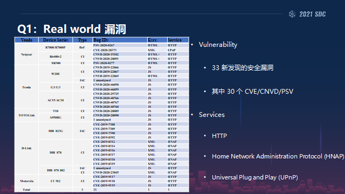The width and height of the screenshot is (345, 194).
Task: Click the "G1/G3" device cell
Action: (56, 87)
